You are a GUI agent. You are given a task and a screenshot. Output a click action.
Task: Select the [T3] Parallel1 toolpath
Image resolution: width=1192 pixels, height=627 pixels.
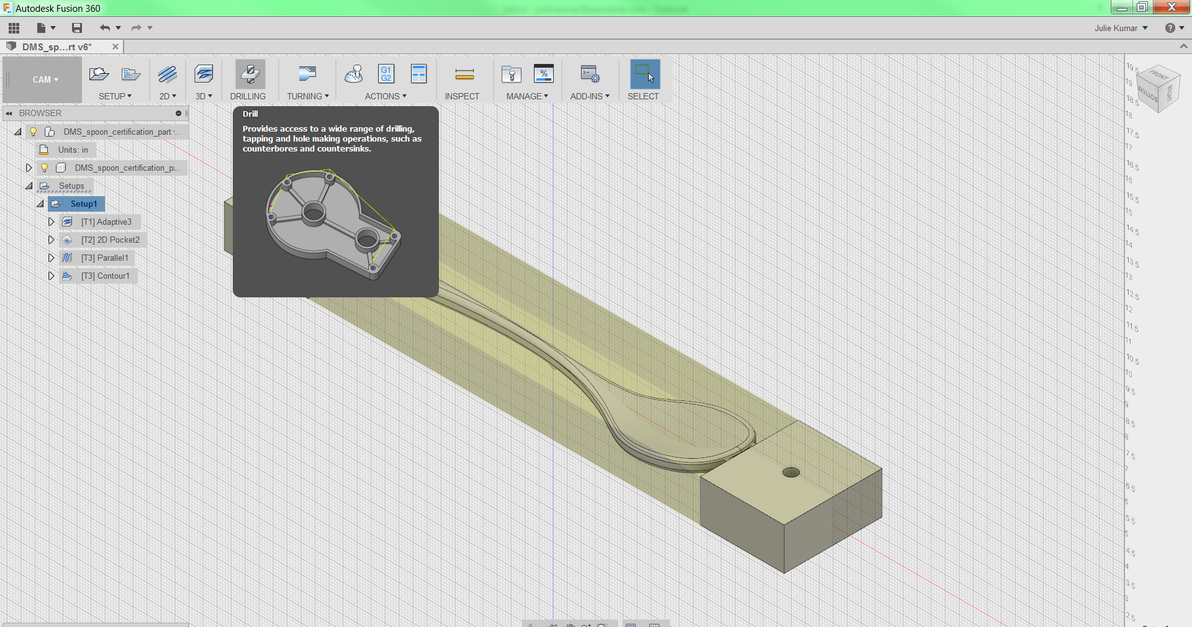(105, 258)
